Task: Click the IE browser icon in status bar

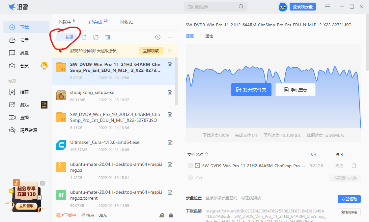Action: [162, 215]
